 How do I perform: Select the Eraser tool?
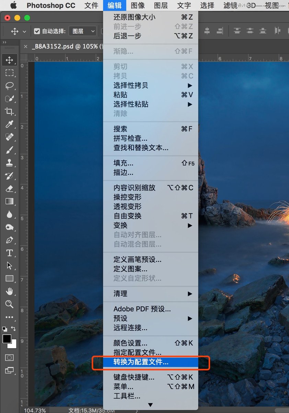click(x=9, y=188)
